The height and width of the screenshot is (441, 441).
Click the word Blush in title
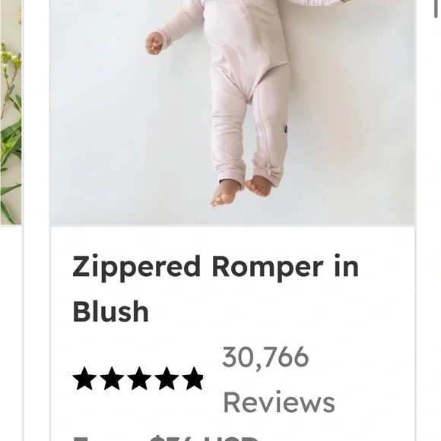[x=110, y=311]
